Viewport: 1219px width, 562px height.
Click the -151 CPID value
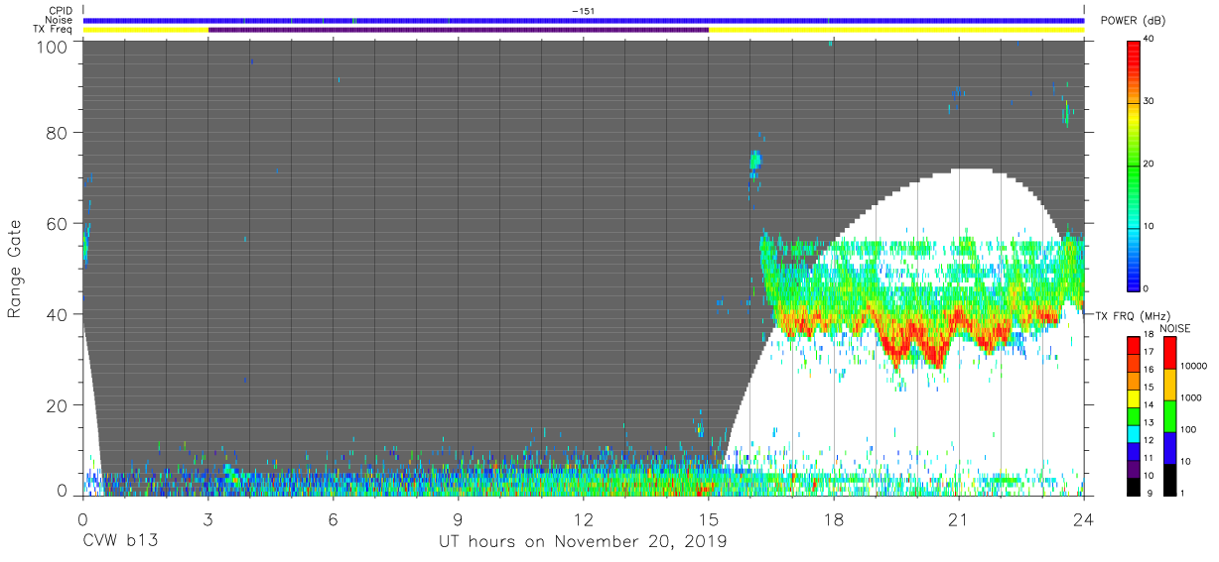583,11
